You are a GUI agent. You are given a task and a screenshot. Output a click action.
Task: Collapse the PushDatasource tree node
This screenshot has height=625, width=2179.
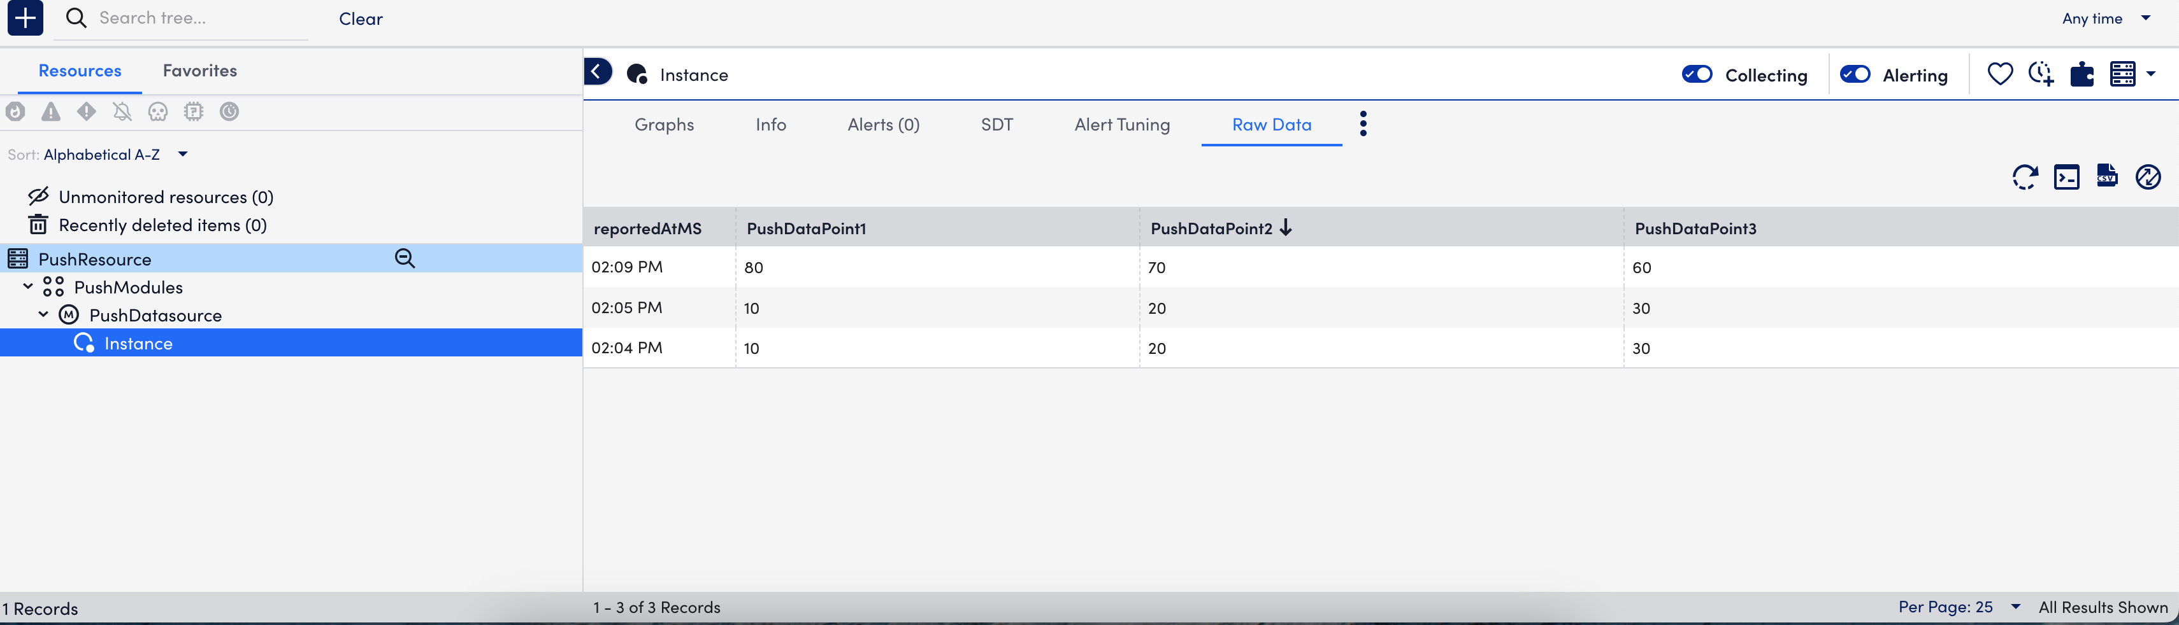click(x=43, y=314)
